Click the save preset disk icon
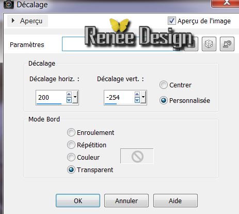 pyautogui.click(x=191, y=44)
